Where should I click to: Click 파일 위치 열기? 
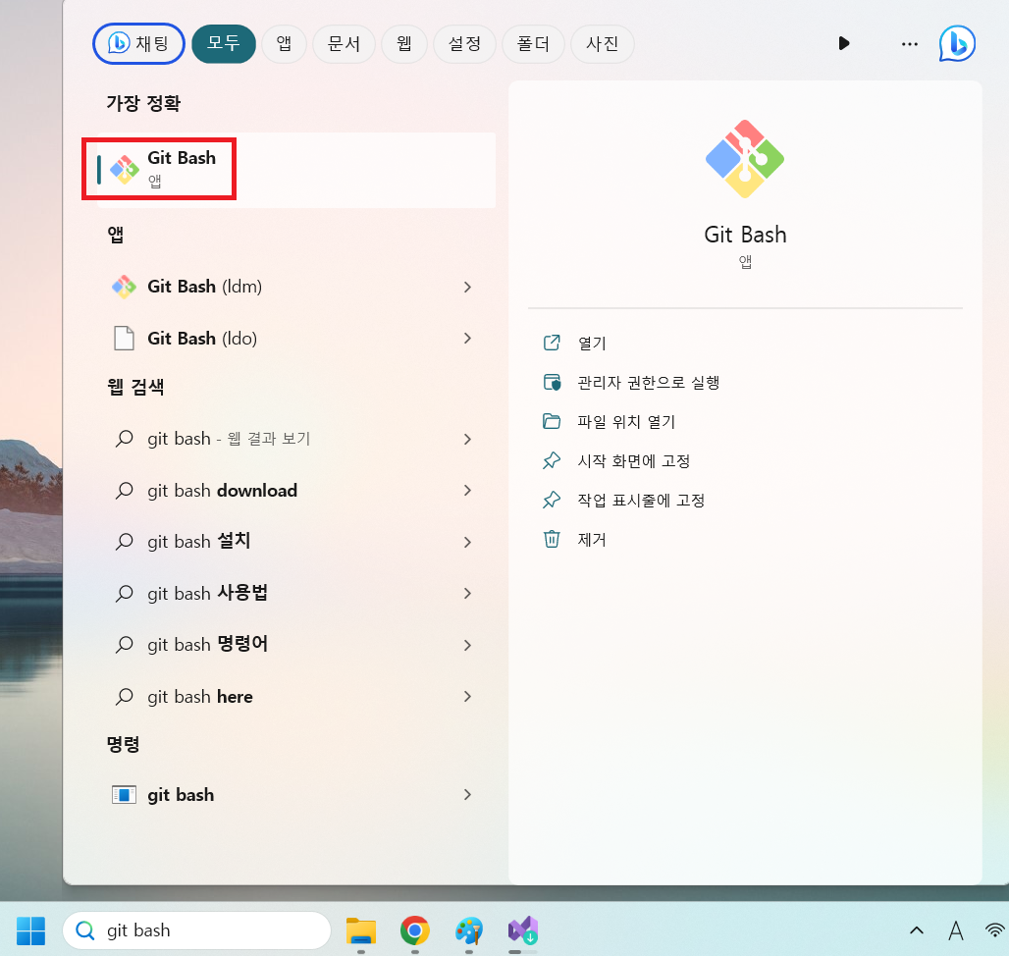pyautogui.click(x=626, y=422)
